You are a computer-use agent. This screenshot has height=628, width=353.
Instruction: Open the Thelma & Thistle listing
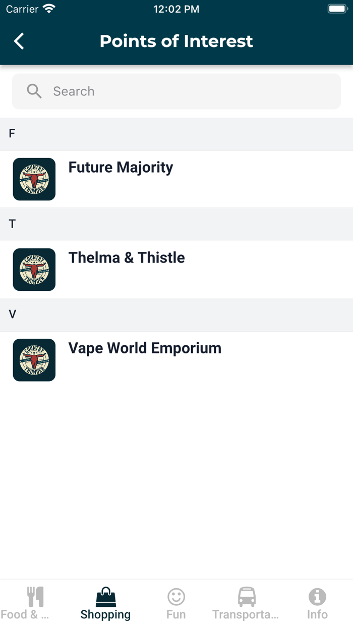(x=127, y=258)
